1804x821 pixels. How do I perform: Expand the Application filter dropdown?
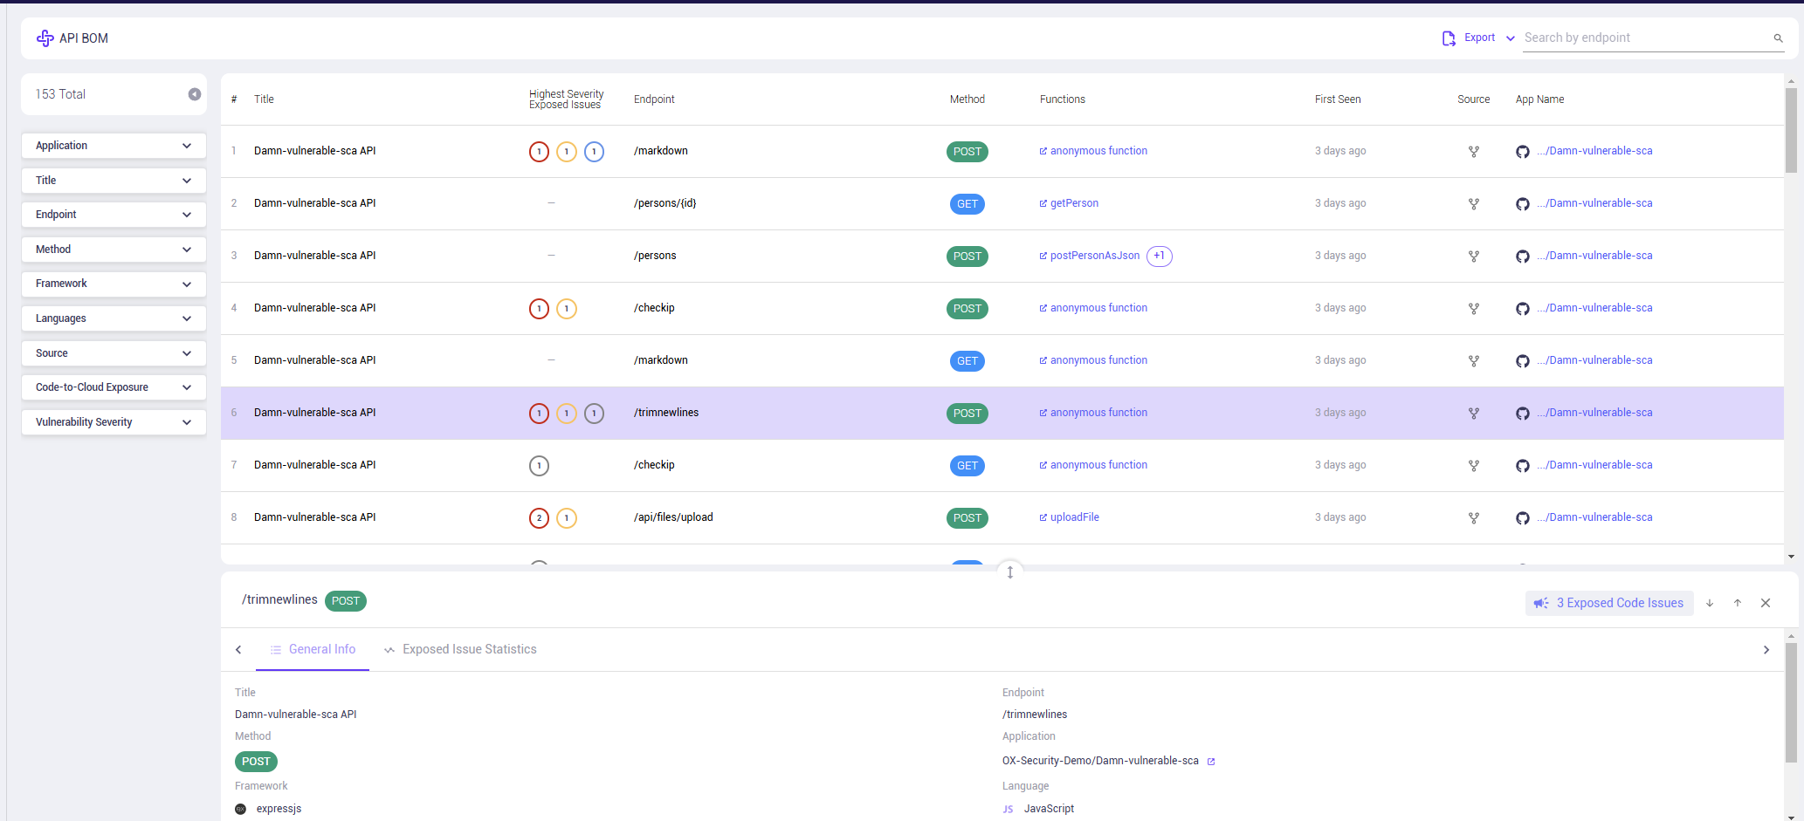pyautogui.click(x=114, y=146)
